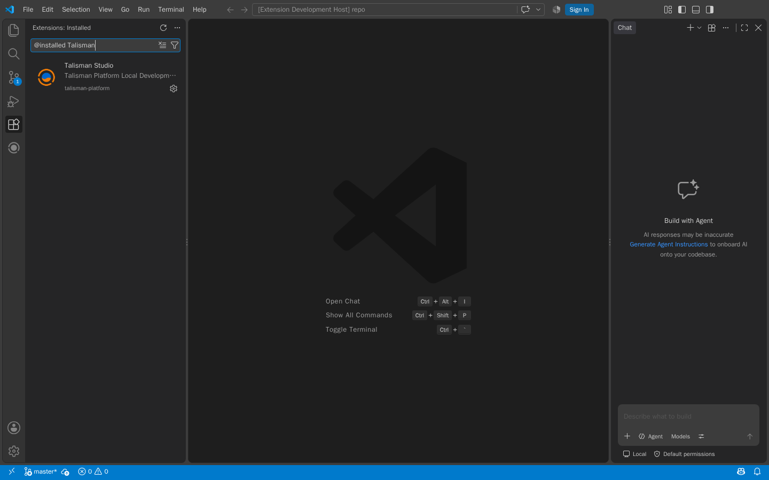
Task: Toggle the bottom panel visibility
Action: [696, 10]
